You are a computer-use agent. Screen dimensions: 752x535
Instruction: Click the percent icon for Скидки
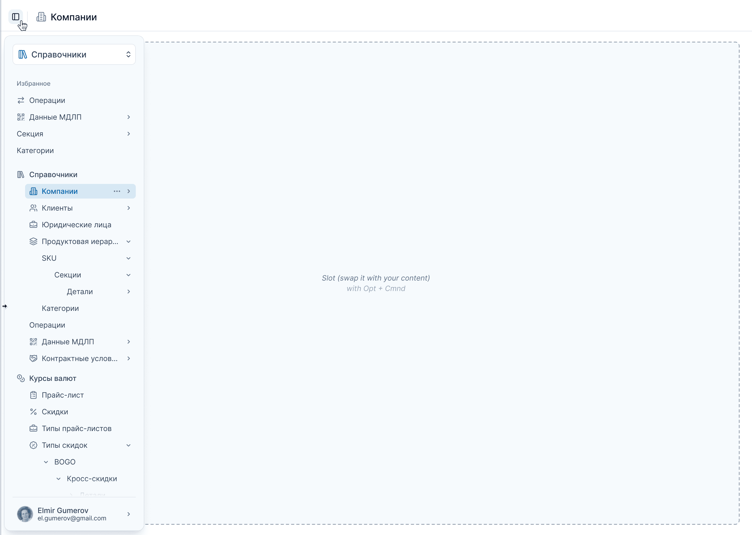click(33, 412)
